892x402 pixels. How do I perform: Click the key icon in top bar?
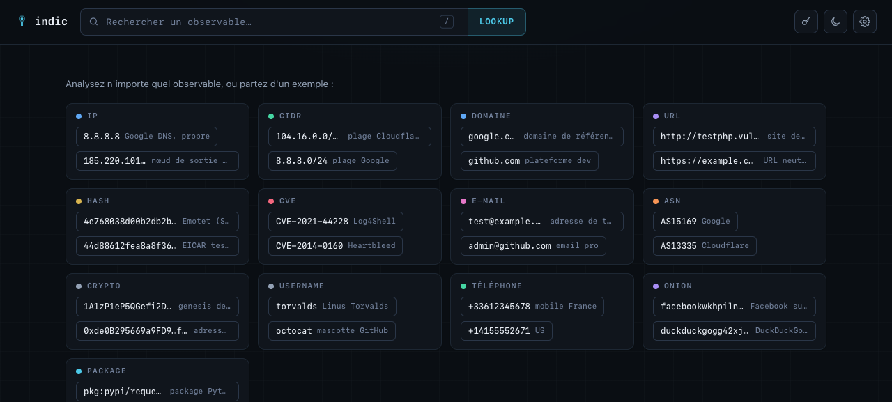coord(806,22)
